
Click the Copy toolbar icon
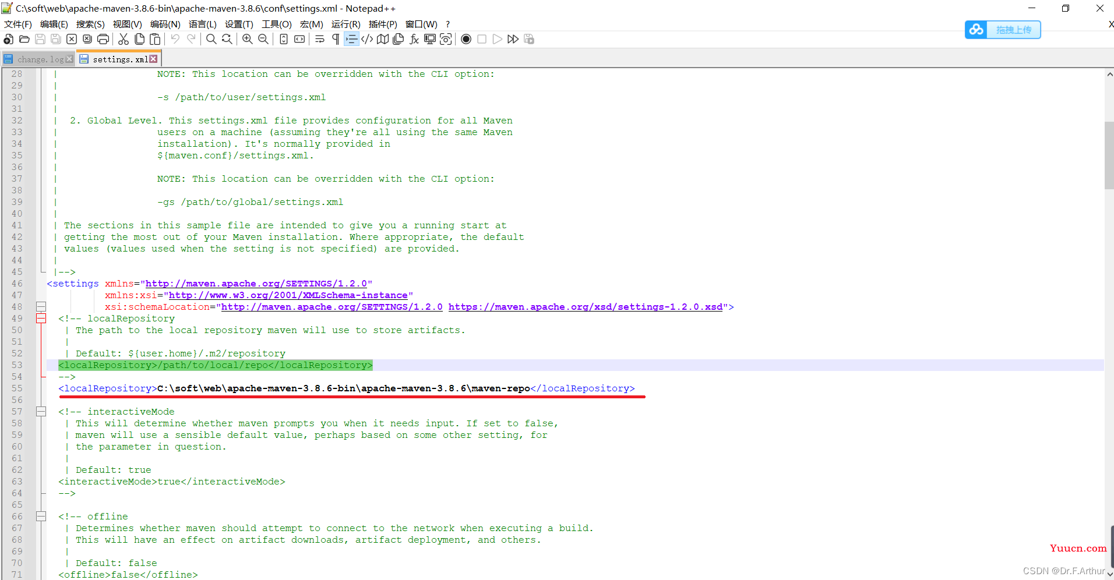(x=139, y=39)
